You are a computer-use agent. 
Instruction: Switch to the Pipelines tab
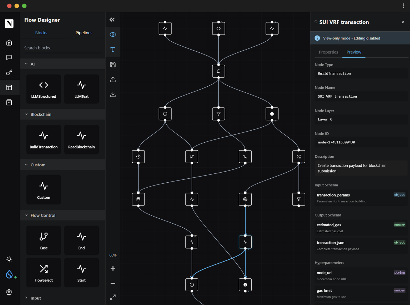click(x=84, y=33)
